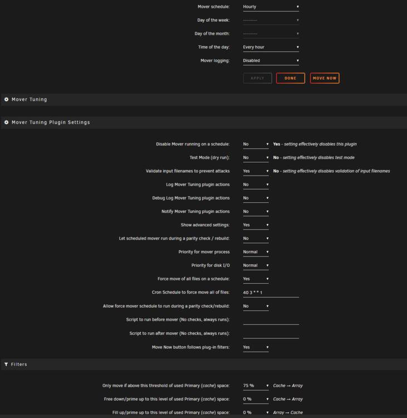Open Show advanced settings dropdown
The height and width of the screenshot is (418, 407).
click(256, 225)
